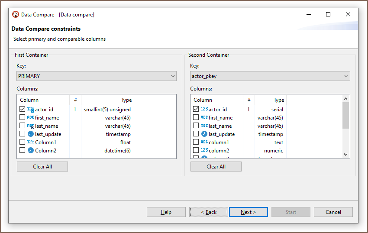Click the clock icon beside first container last_update
368x233 pixels.
[x=31, y=134]
